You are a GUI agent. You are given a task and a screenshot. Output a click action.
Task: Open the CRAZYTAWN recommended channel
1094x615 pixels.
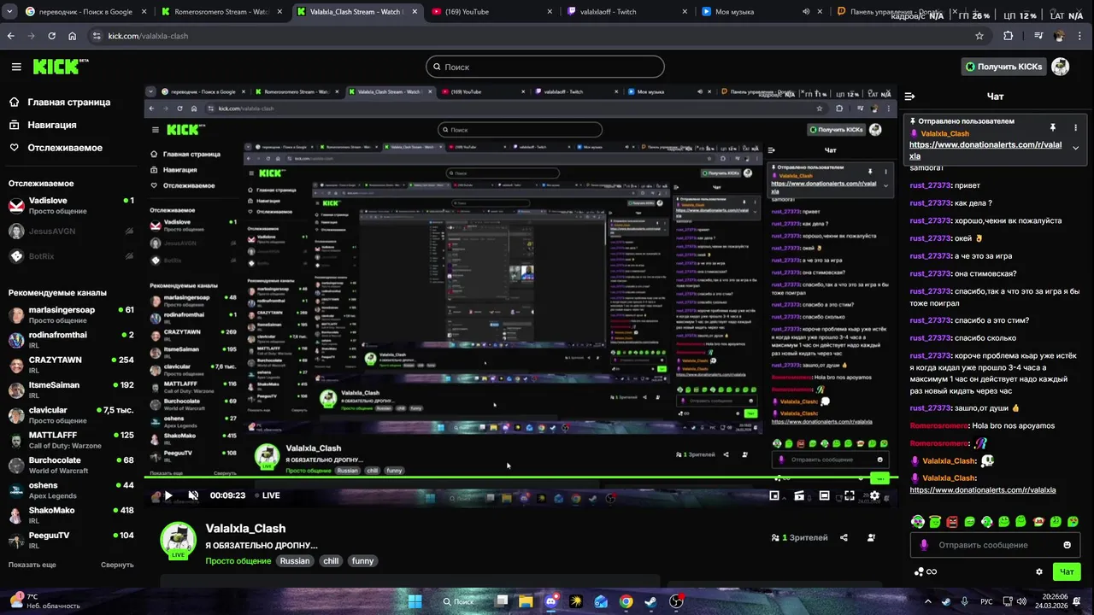click(x=71, y=365)
